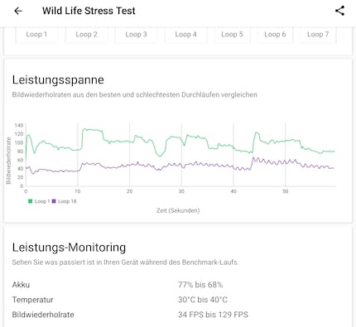Tap the share icon
Screen dimensions: 356x327
(x=339, y=11)
